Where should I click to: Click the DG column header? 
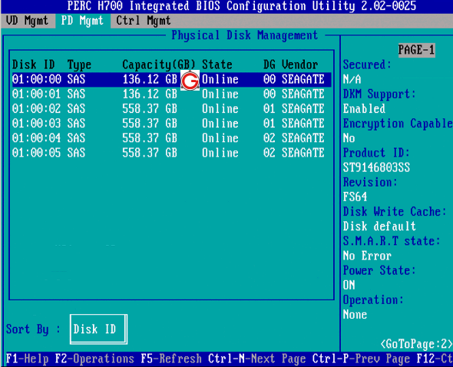pos(269,64)
